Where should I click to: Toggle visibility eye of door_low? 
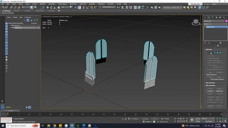[x=11, y=26]
